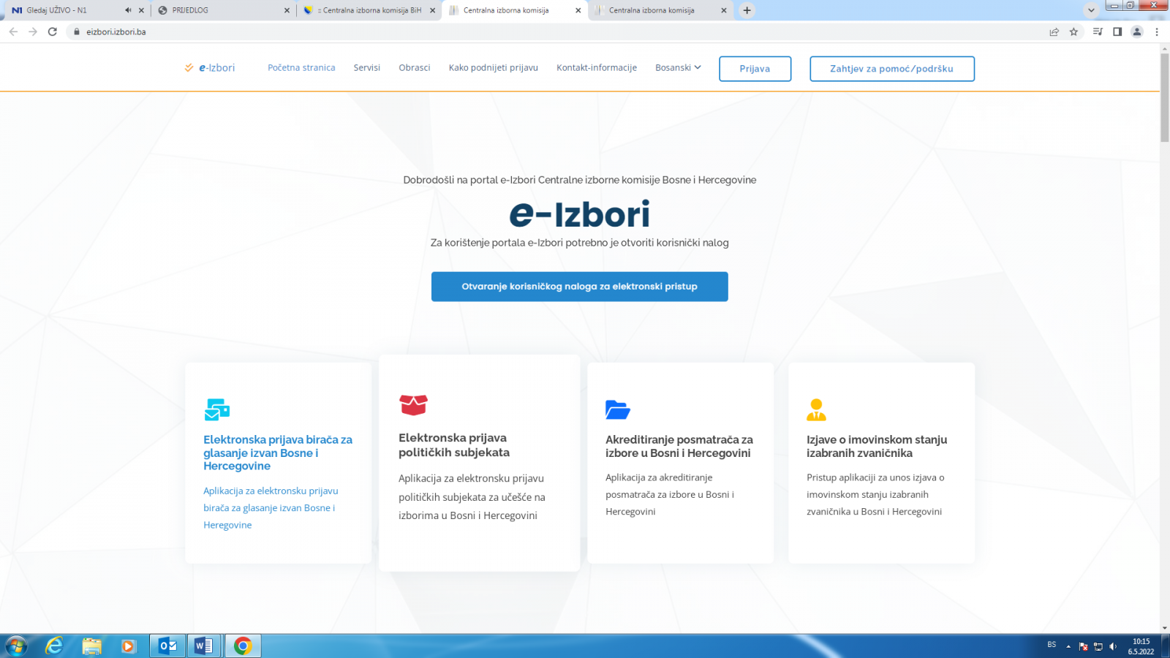1170x658 pixels.
Task: Open the tab search dropdown arrow
Action: click(x=1091, y=10)
